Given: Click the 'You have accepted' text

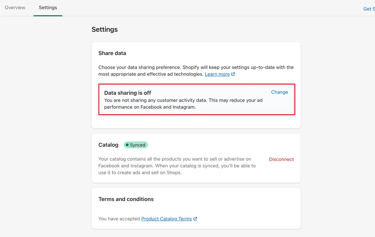Looking at the screenshot, I should (x=119, y=219).
